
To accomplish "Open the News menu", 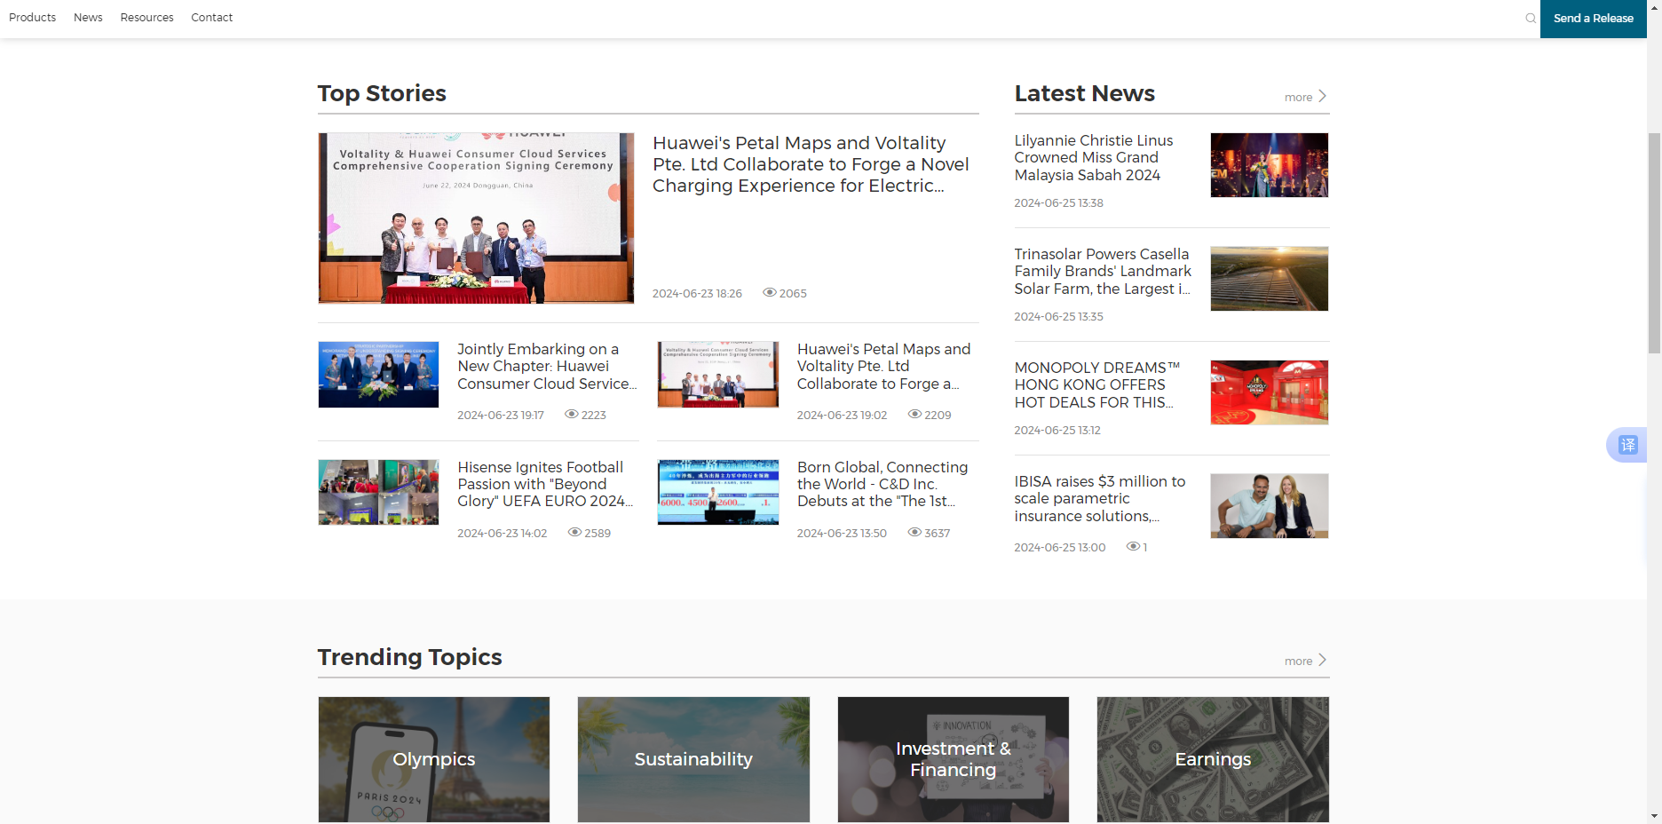I will pyautogui.click(x=88, y=18).
